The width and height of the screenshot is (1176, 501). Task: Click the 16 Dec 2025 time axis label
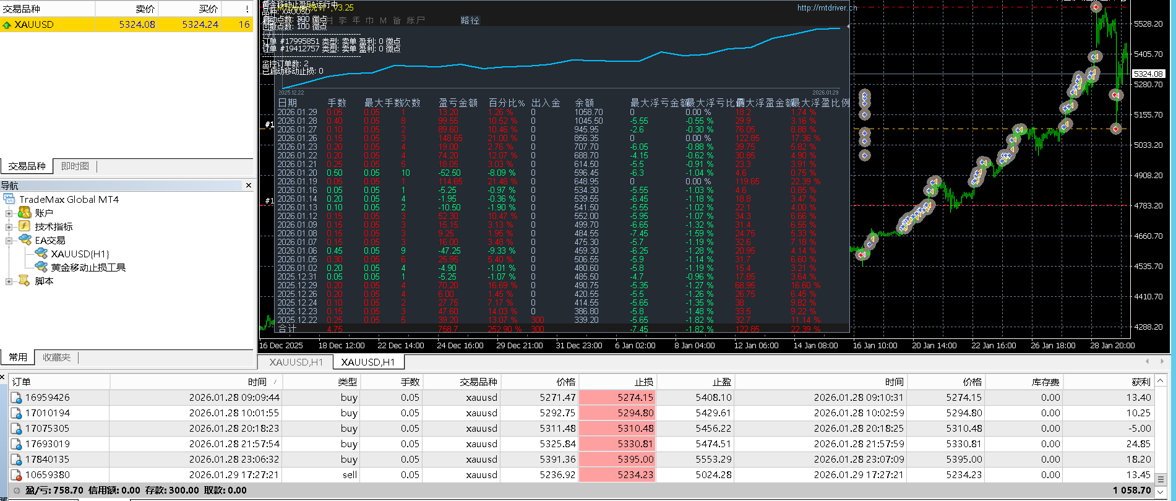pyautogui.click(x=281, y=346)
